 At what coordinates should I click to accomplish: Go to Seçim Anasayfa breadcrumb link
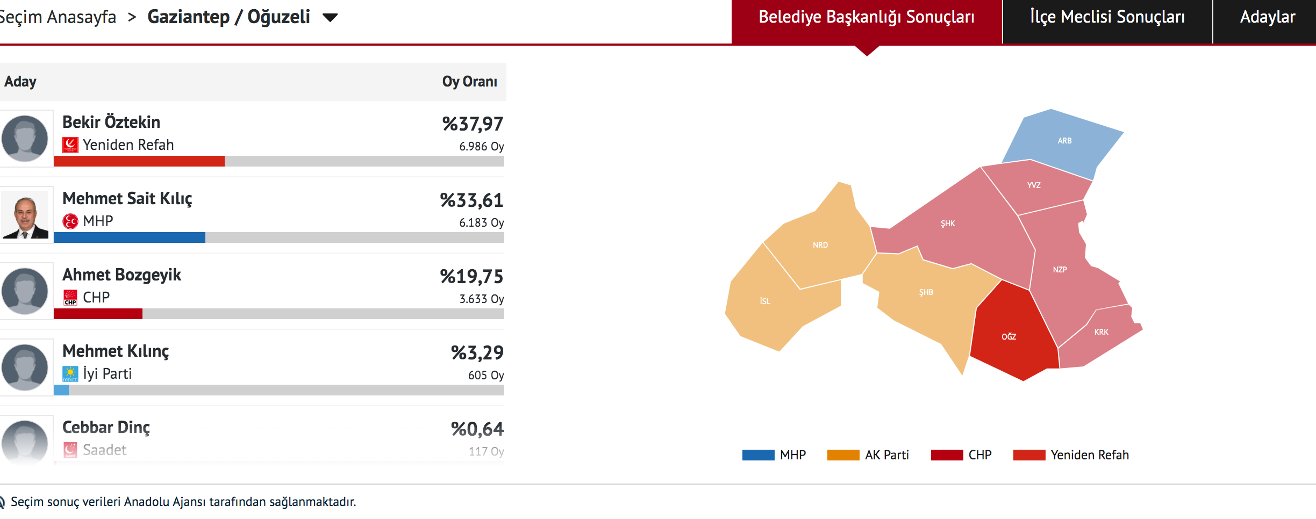[58, 17]
